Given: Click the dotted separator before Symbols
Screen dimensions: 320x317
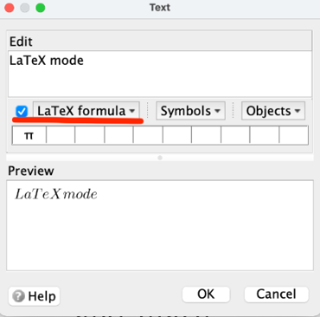Looking at the screenshot, I should tap(148, 110).
